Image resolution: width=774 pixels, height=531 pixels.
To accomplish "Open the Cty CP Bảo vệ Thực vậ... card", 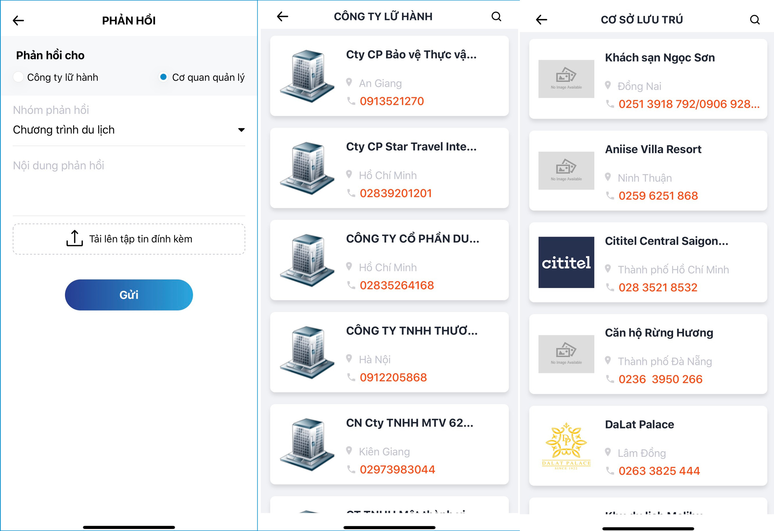I will coord(389,76).
